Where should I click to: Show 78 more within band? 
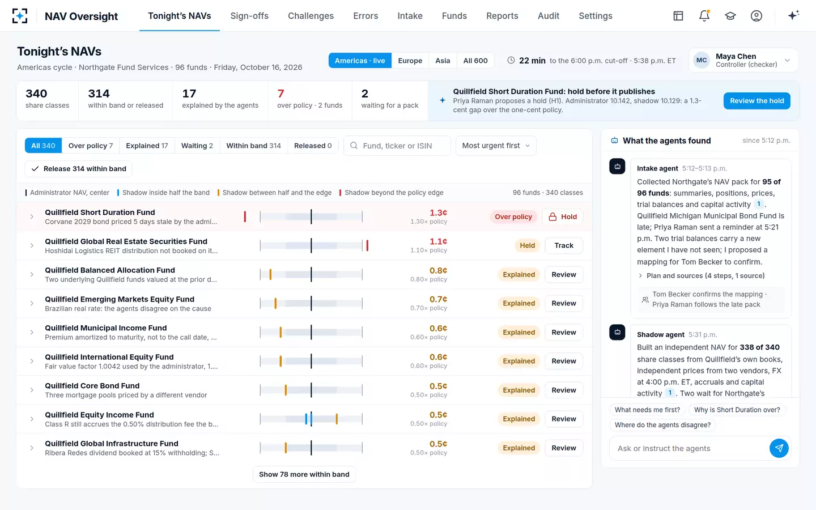coord(304,474)
